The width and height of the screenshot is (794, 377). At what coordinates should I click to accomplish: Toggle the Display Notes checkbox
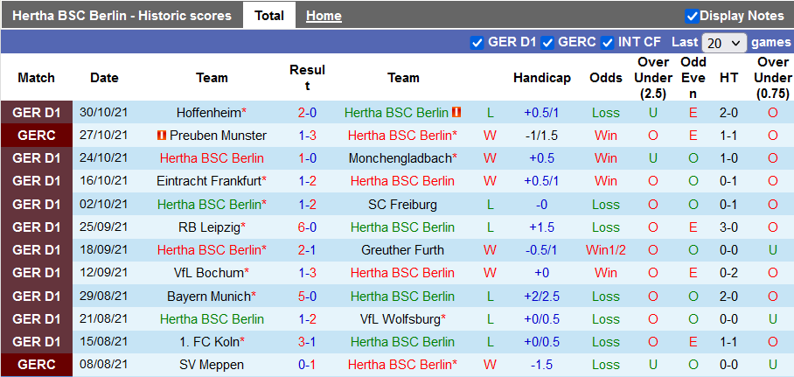click(x=692, y=16)
